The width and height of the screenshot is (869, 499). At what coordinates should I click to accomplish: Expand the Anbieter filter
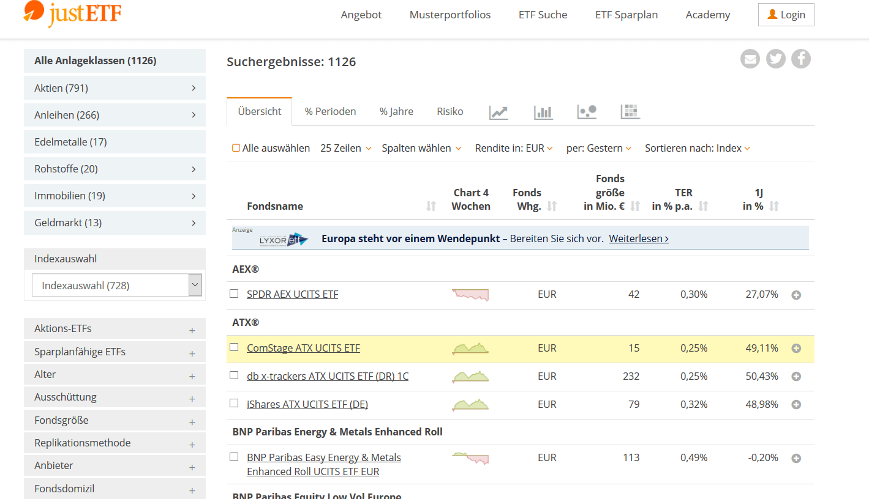click(x=115, y=466)
